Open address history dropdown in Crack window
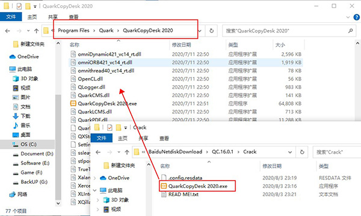Screen dimensions: 361x216 [x=290, y=152]
